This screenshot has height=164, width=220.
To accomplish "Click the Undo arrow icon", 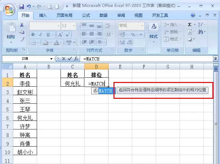I will tap(29, 7).
